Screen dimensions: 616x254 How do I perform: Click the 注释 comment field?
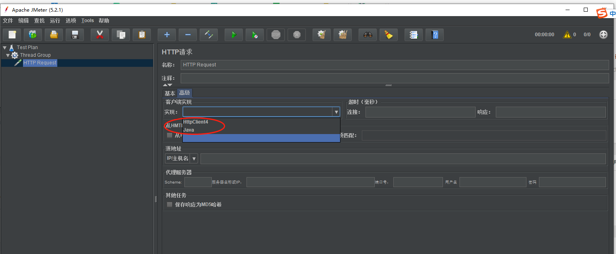pyautogui.click(x=395, y=78)
